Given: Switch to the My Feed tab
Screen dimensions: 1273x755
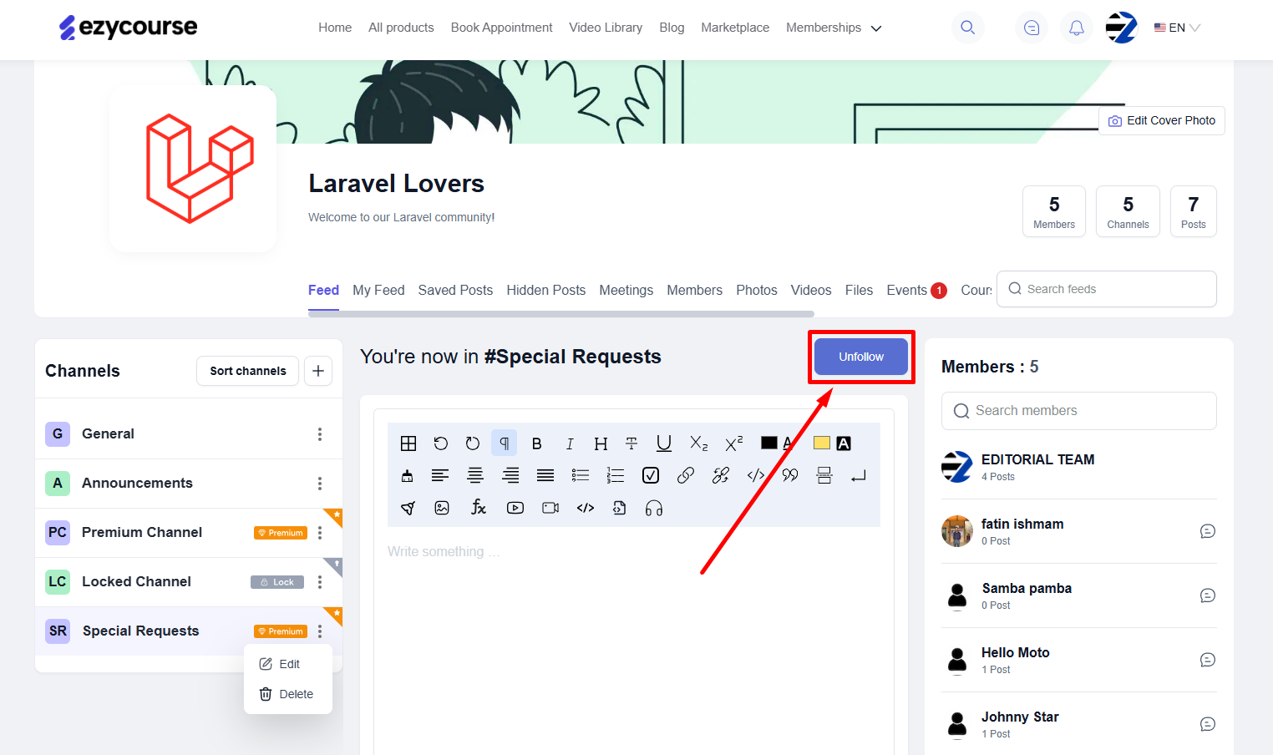Looking at the screenshot, I should pos(378,290).
